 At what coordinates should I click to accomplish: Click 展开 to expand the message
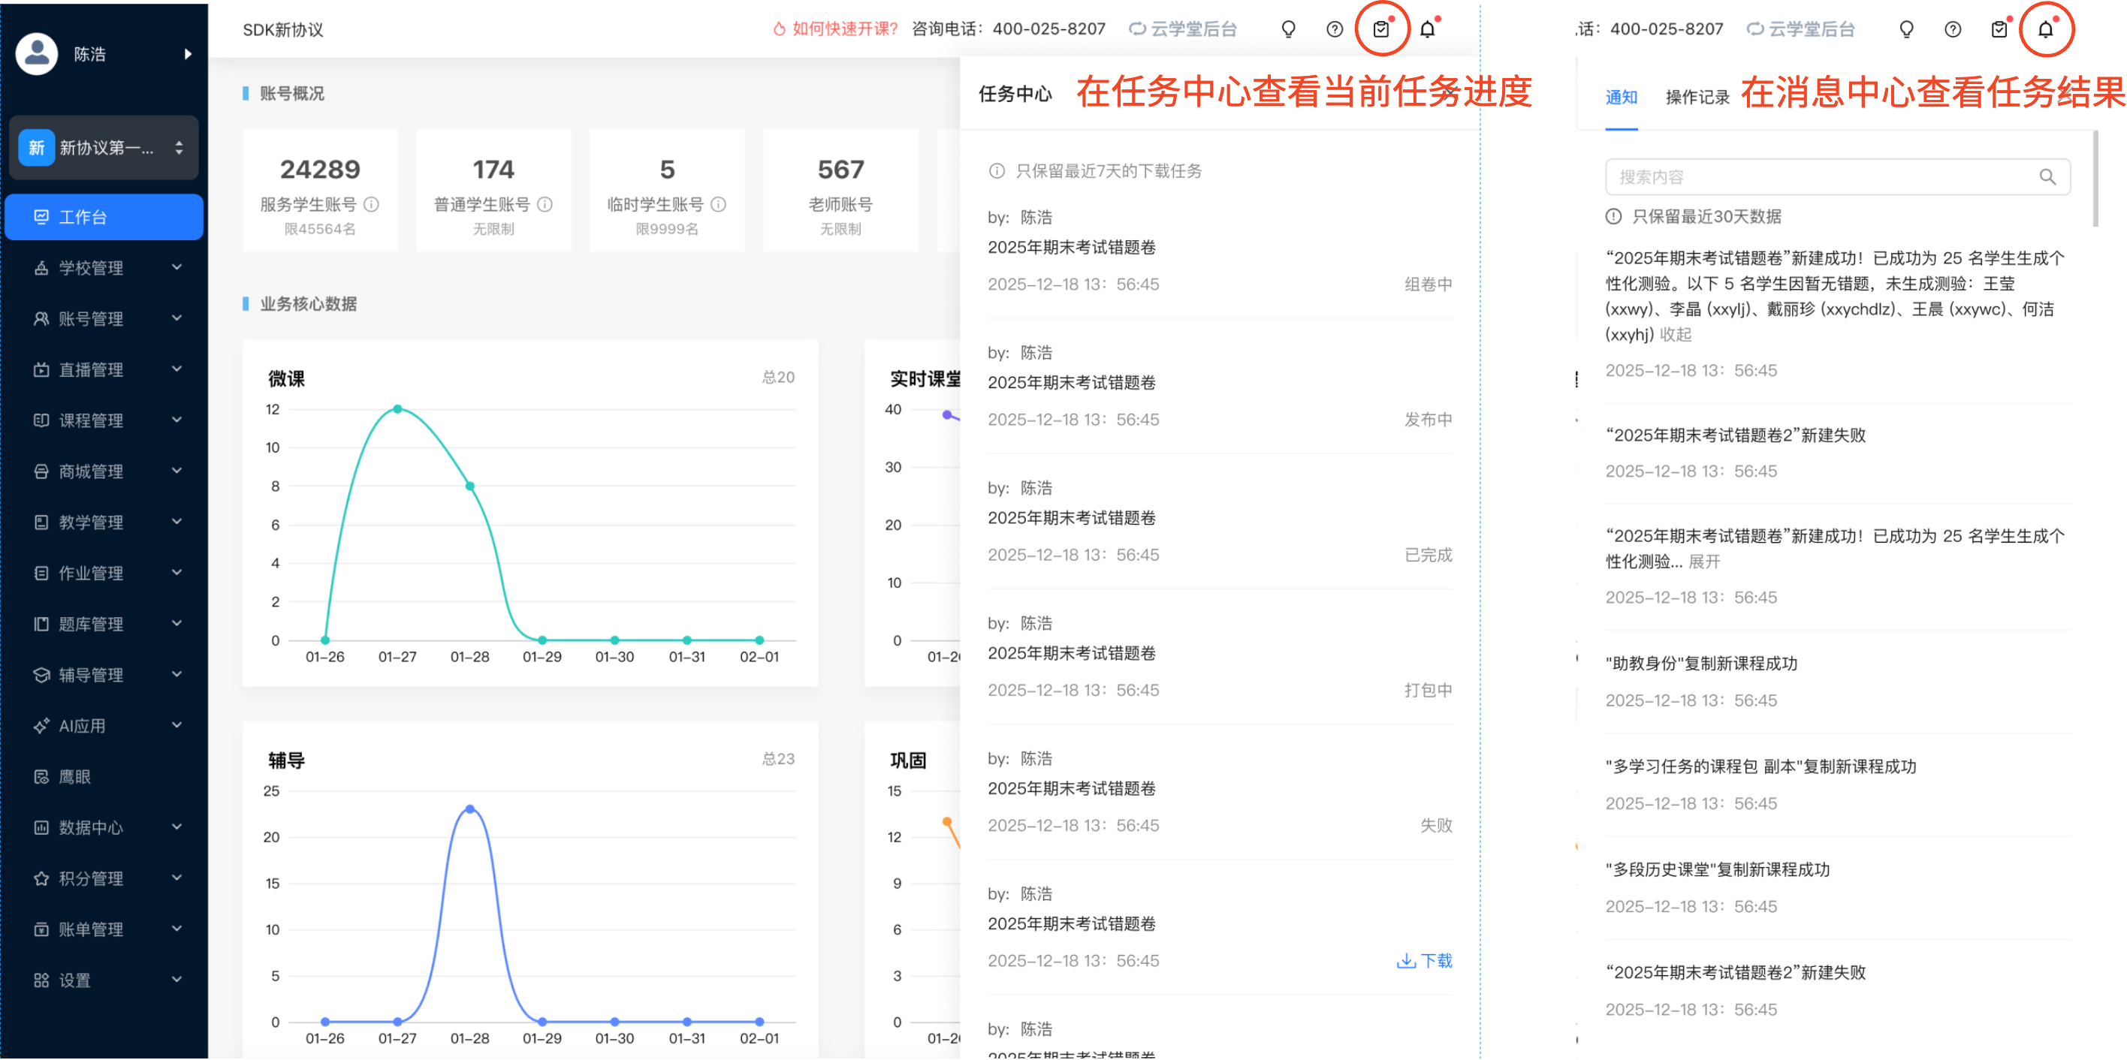[x=1703, y=562]
